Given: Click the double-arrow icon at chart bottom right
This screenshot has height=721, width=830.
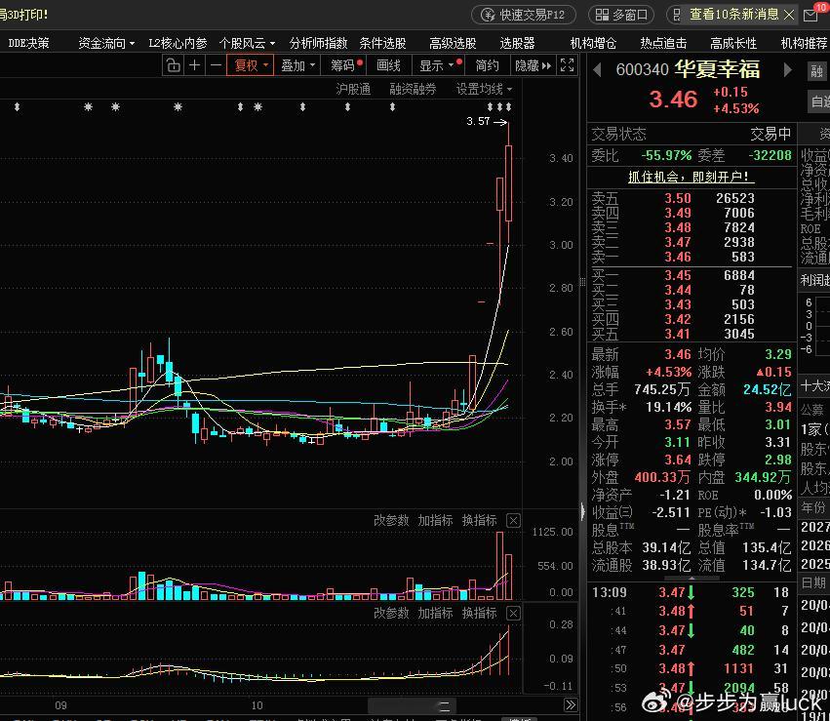Looking at the screenshot, I should pyautogui.click(x=571, y=705).
